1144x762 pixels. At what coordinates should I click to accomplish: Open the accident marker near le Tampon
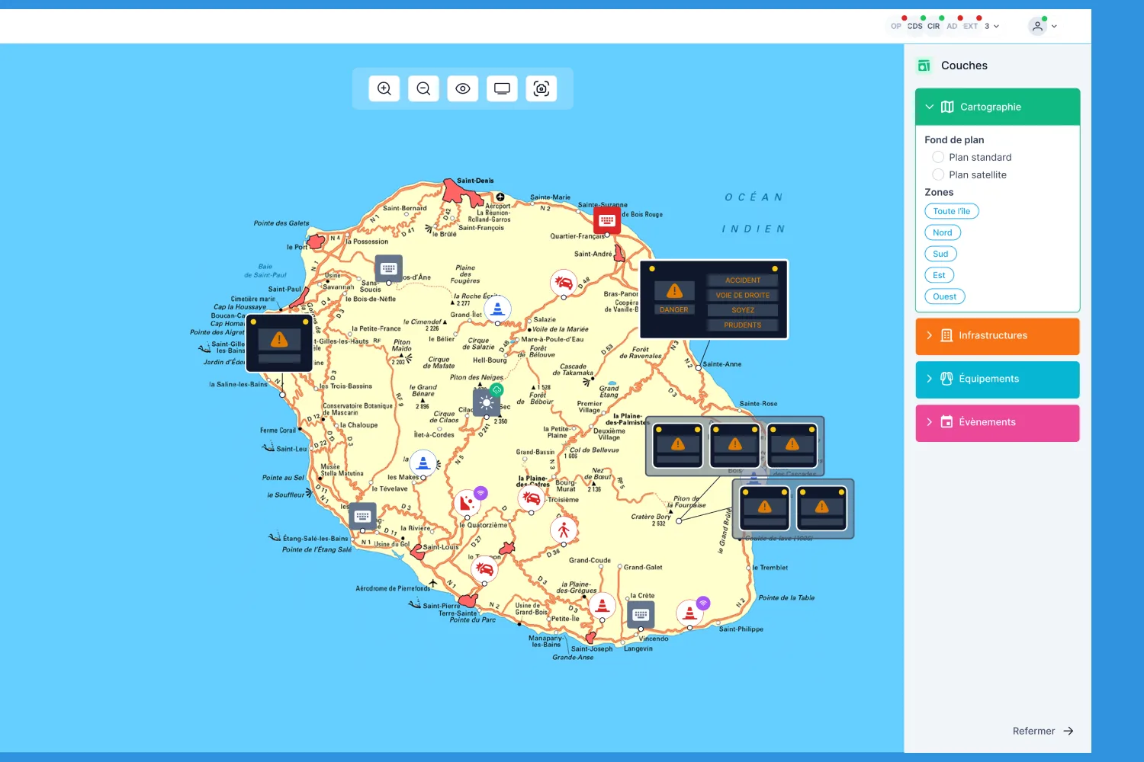[484, 569]
